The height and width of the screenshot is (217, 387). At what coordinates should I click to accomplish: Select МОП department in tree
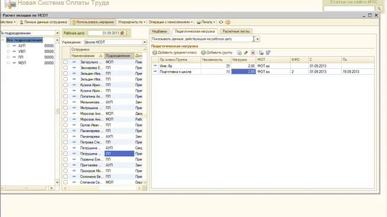click(x=22, y=63)
